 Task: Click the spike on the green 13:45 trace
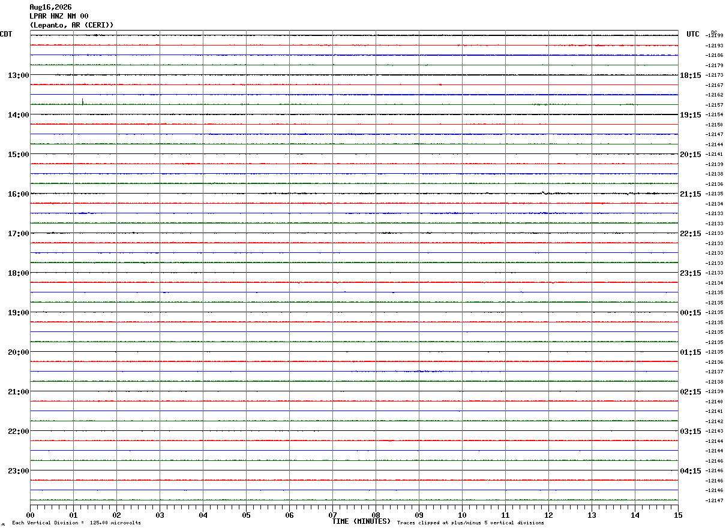[83, 101]
